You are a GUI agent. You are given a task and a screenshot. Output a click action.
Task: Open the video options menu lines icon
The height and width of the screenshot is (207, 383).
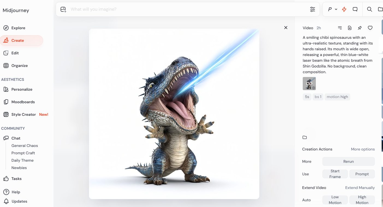(x=340, y=28)
